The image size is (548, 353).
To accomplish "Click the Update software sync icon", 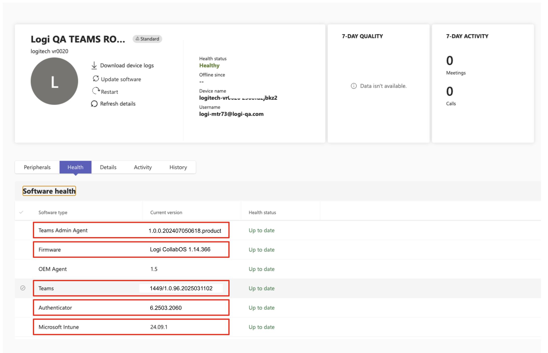I will coord(96,79).
